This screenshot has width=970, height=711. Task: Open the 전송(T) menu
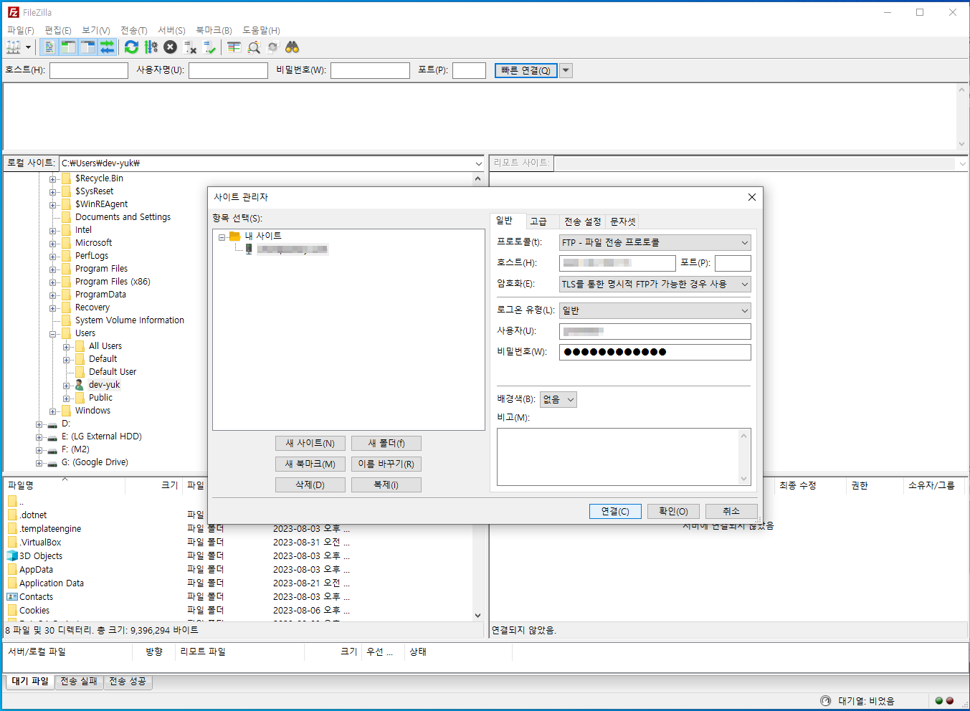click(x=134, y=30)
